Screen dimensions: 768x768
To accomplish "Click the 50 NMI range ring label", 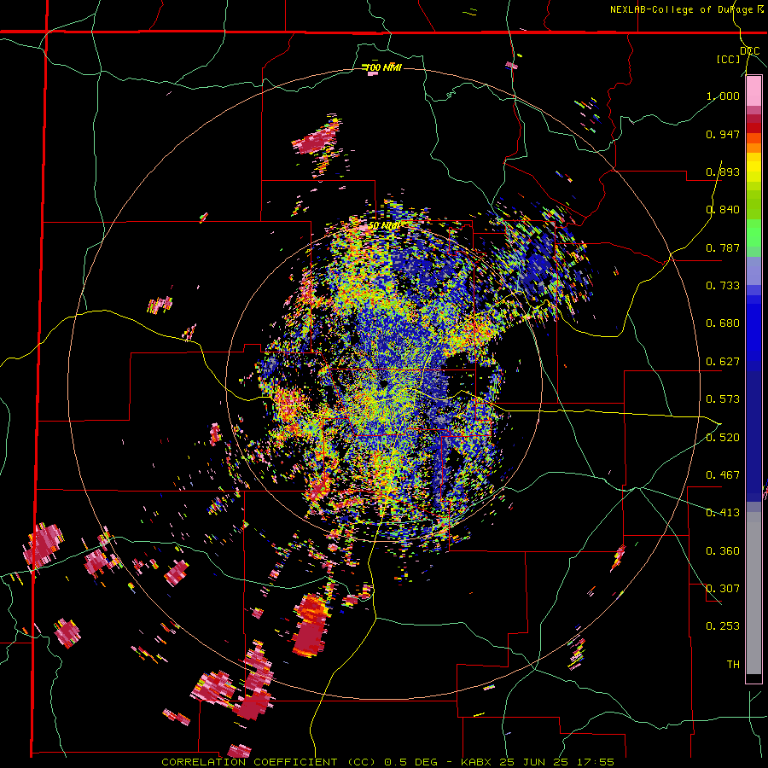I will (x=385, y=226).
